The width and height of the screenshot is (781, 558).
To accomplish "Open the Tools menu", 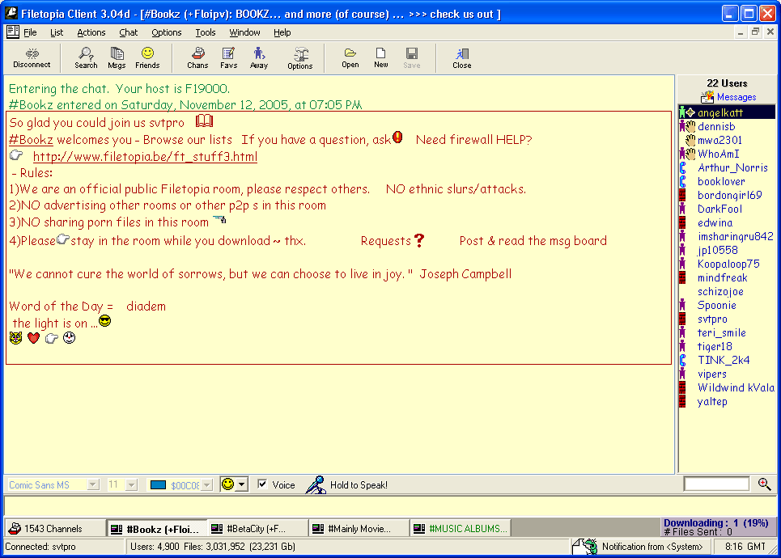I will pos(206,32).
